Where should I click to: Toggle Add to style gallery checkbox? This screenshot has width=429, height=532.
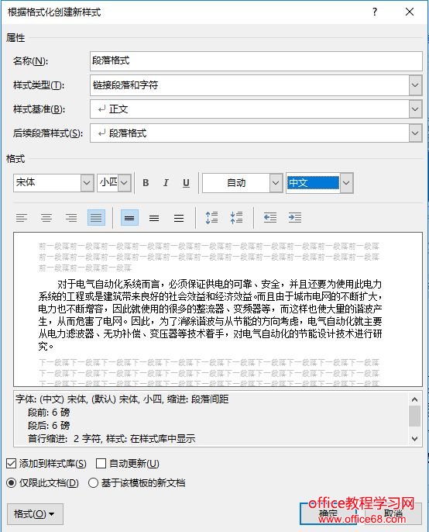pyautogui.click(x=11, y=463)
